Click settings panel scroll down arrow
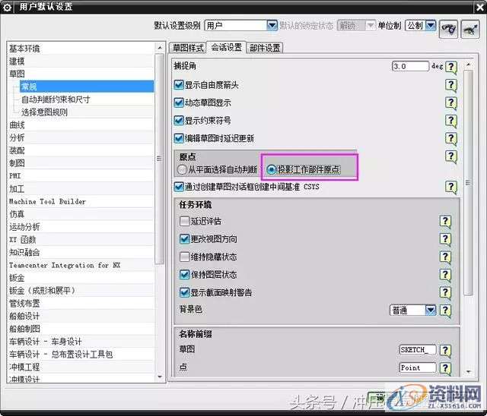Image resolution: width=487 pixels, height=416 pixels. (469, 371)
